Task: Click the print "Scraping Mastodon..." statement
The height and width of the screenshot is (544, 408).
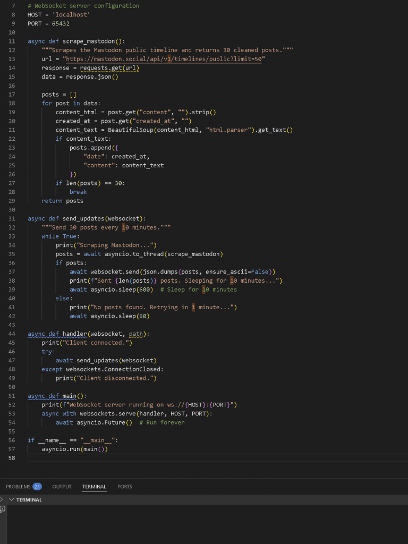Action: pyautogui.click(x=106, y=245)
